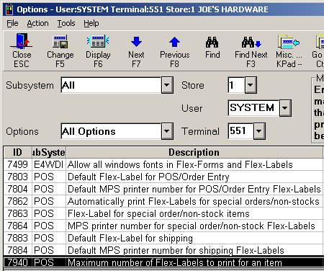324x271 pixels.
Task: Sort by the ID column header
Action: tap(17, 152)
